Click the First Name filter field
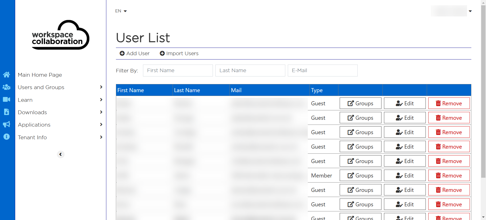This screenshot has width=486, height=220. [x=178, y=70]
